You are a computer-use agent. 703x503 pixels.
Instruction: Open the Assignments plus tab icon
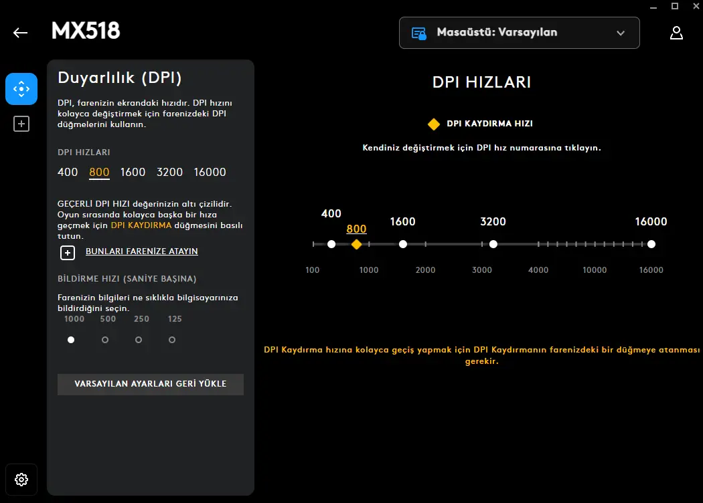(21, 124)
